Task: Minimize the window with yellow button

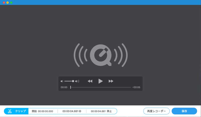Action: coord(8,3)
